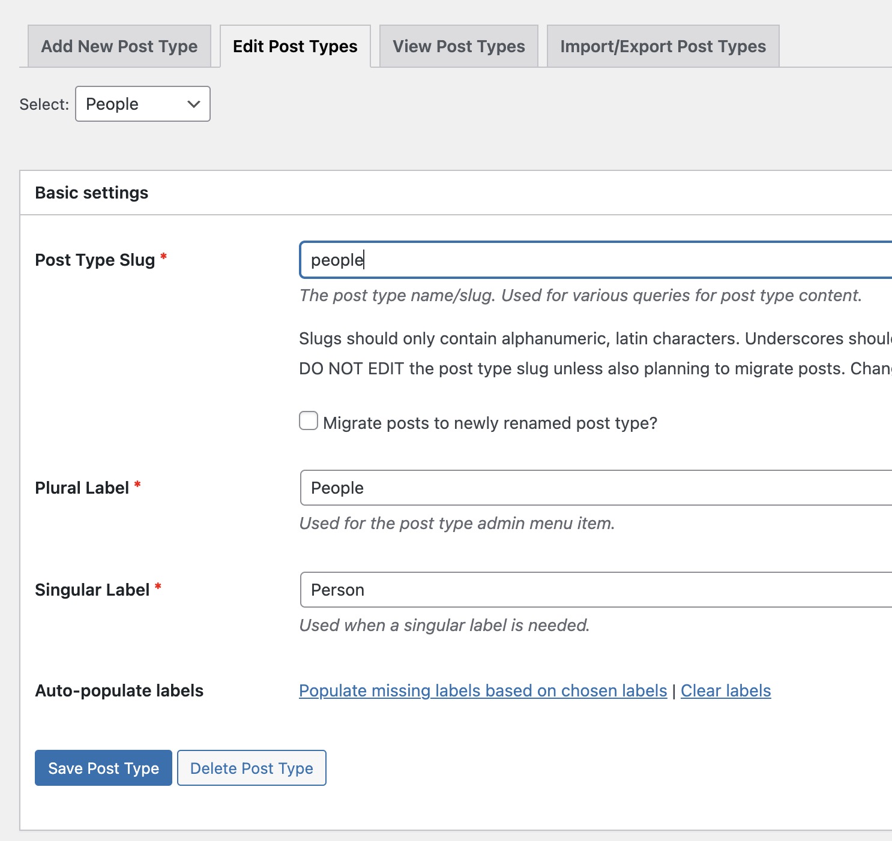Click the 'Select:' label beside the dropdown
This screenshot has height=841, width=892.
click(x=44, y=104)
